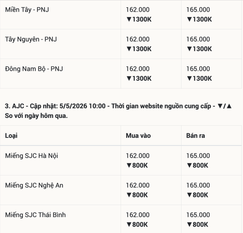This screenshot has width=243, height=233.
Task: Click 162.000 buy price for Đông Nam Bộ - PNJ
Action: pyautogui.click(x=137, y=69)
